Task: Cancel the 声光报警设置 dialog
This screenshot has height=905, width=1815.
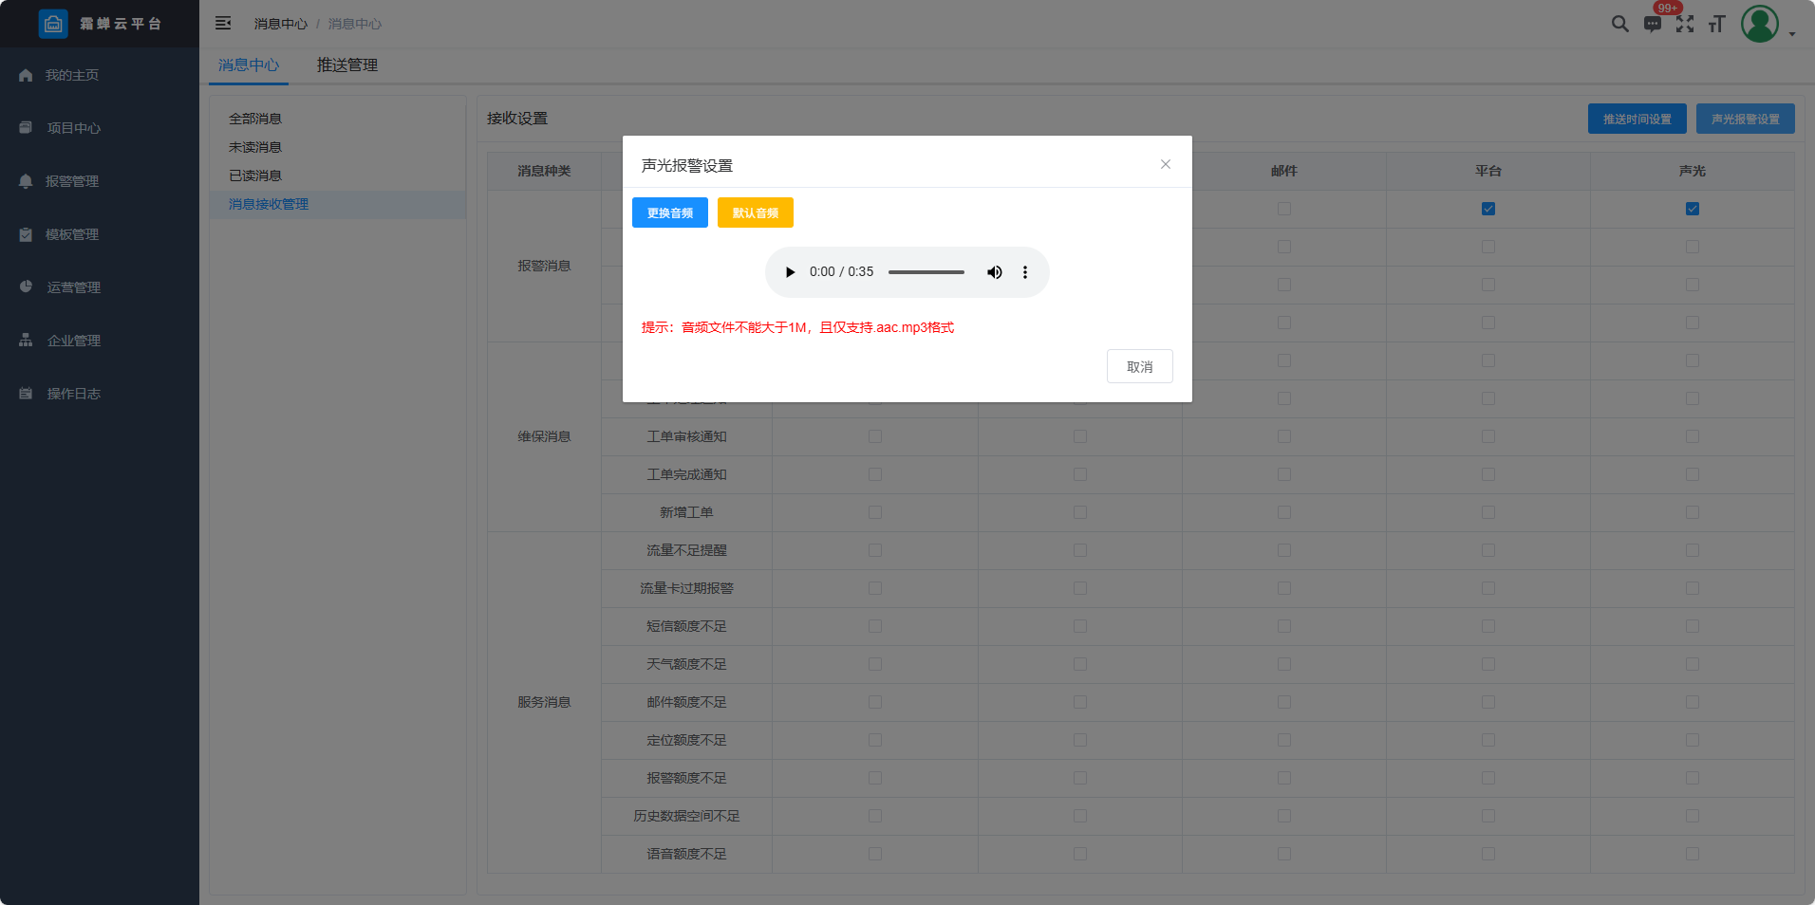Action: coord(1139,367)
